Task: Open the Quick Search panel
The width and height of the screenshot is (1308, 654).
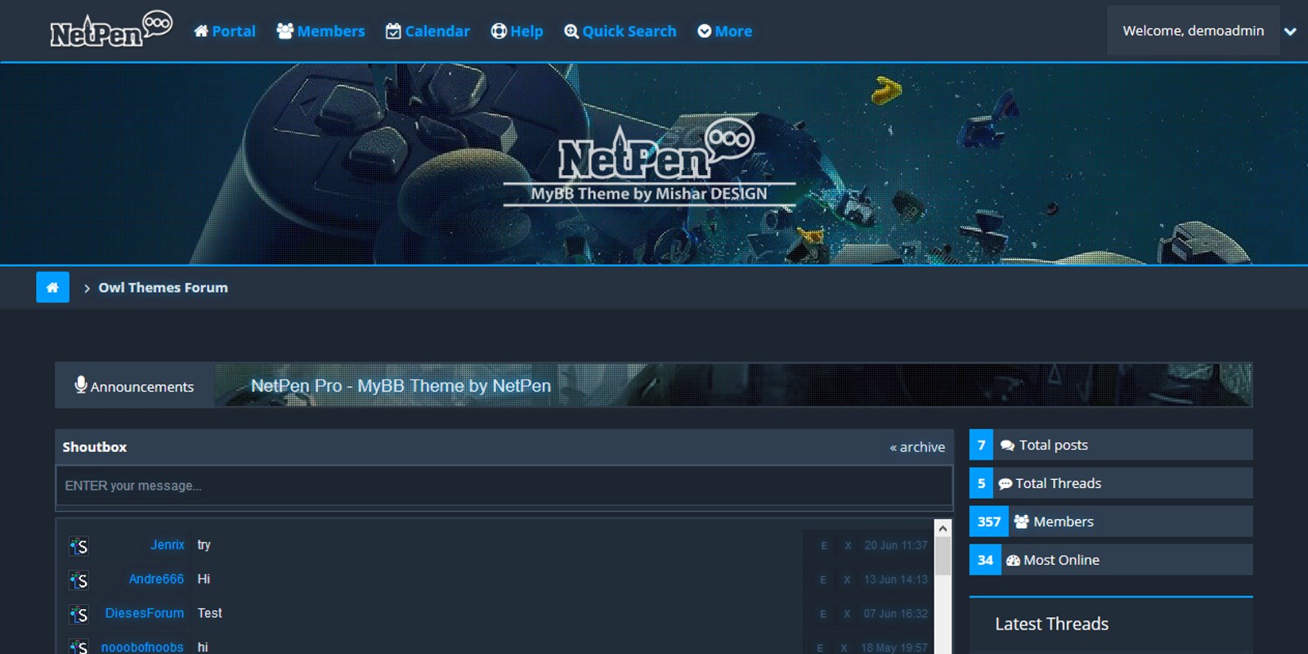Action: [x=620, y=31]
